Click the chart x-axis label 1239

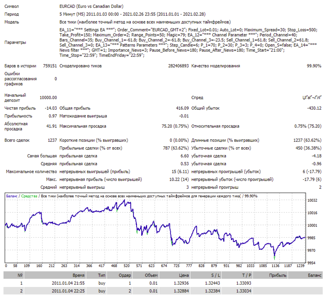(x=300, y=266)
